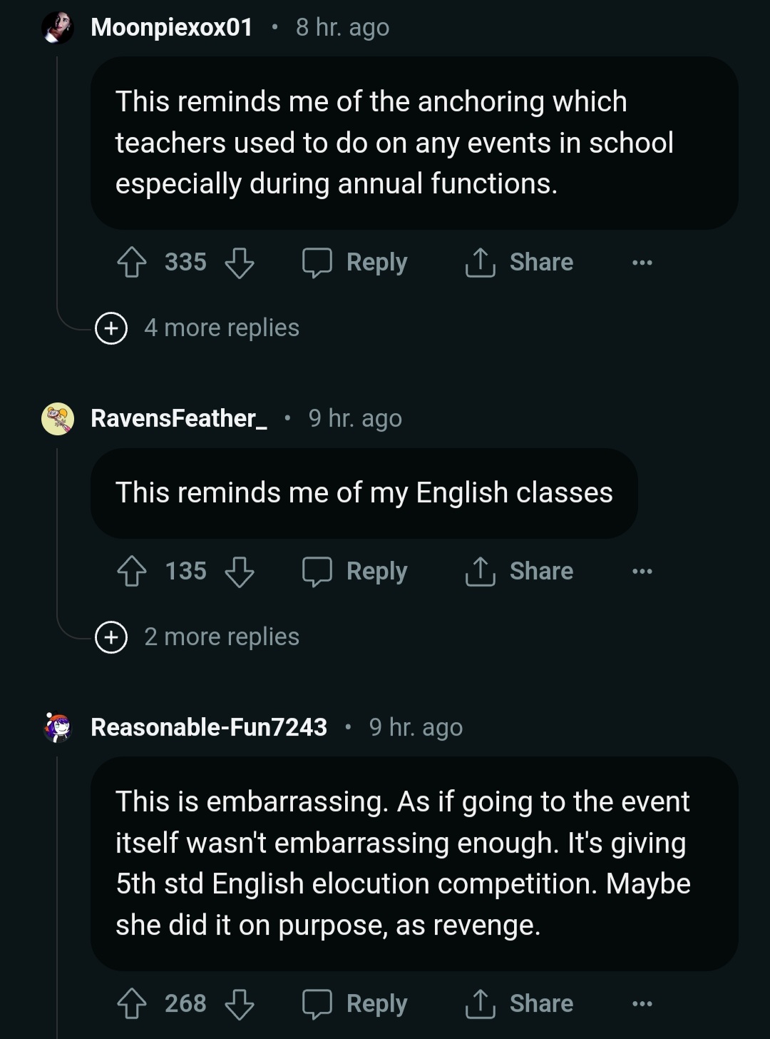Viewport: 770px width, 1039px height.
Task: Upvote RavensFeather_'s English classes comment
Action: (132, 572)
